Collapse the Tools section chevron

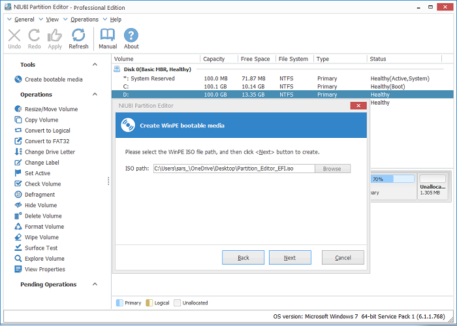95,65
